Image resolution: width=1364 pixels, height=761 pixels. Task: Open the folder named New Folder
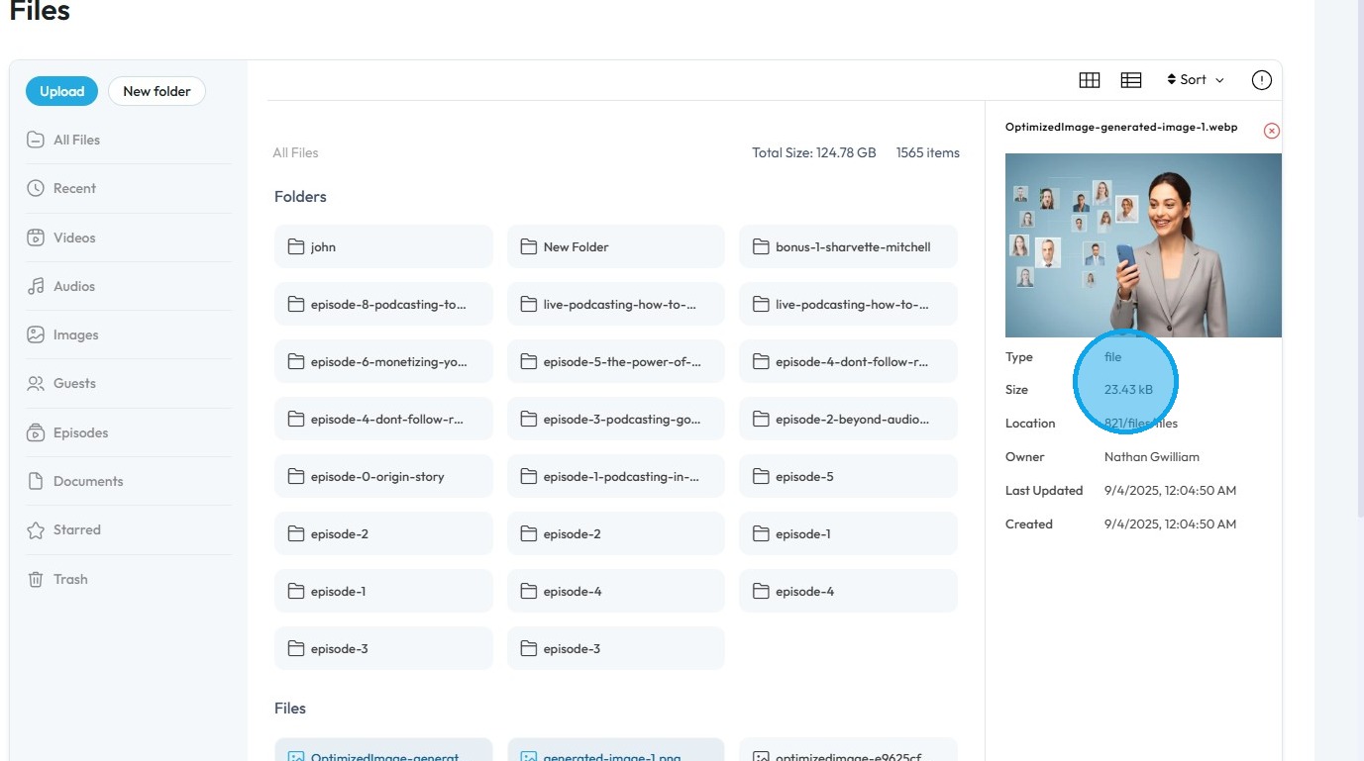(x=616, y=246)
